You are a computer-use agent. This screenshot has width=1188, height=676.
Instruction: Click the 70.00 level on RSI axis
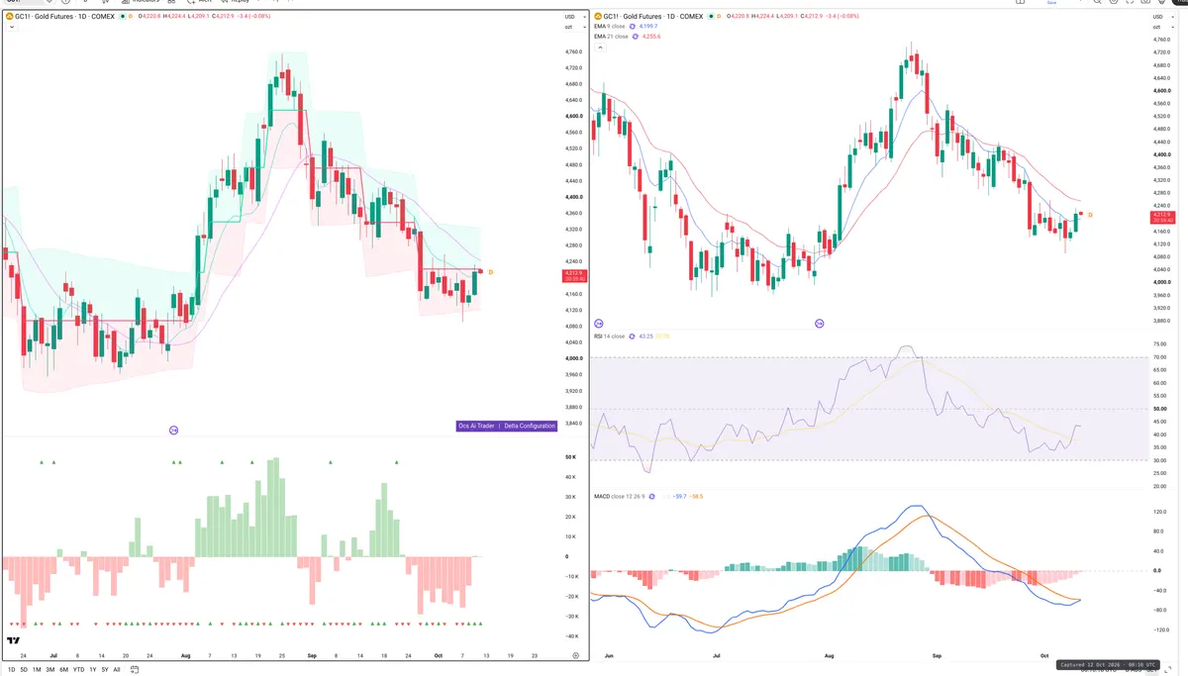(1159, 357)
